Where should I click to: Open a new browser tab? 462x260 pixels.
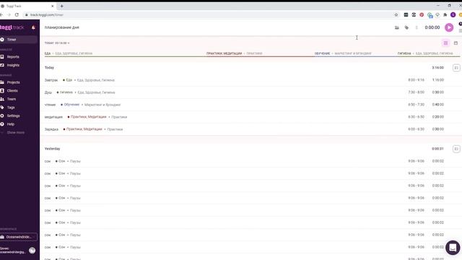(61, 6)
